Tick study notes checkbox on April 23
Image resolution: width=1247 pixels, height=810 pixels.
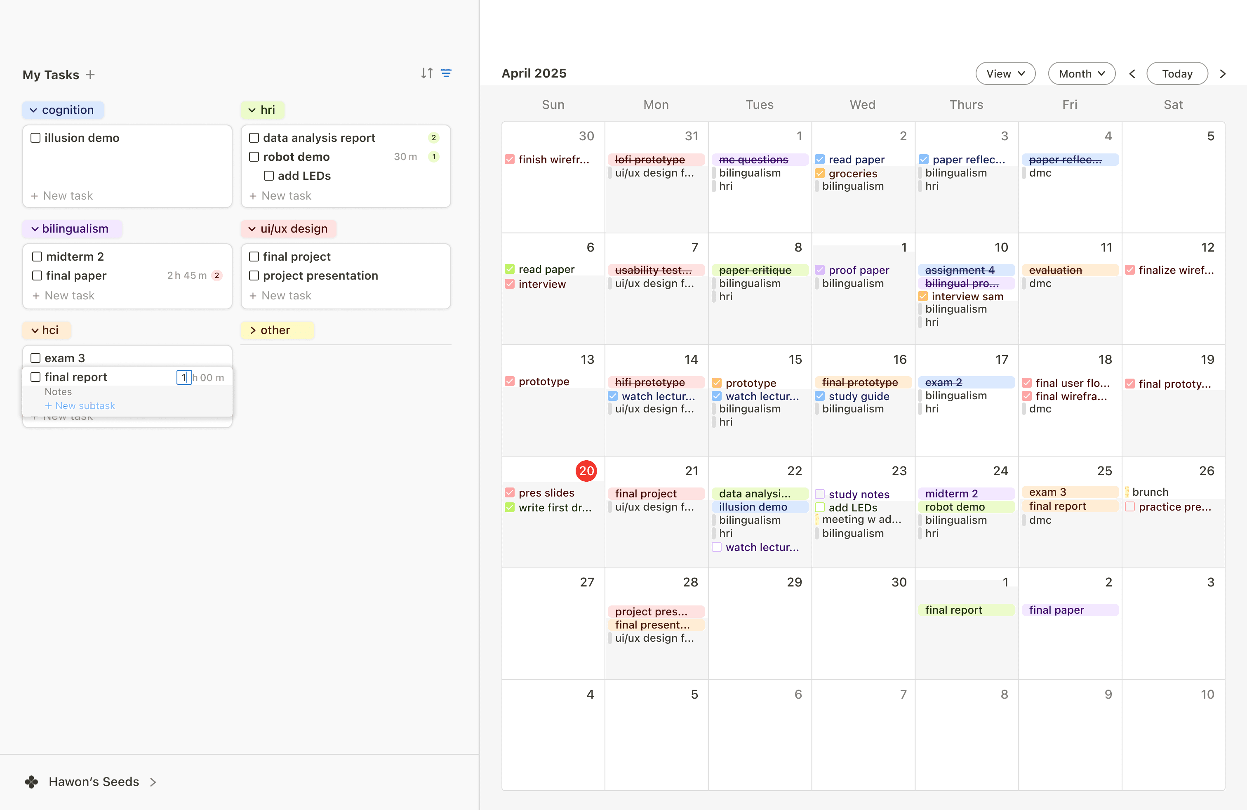820,494
